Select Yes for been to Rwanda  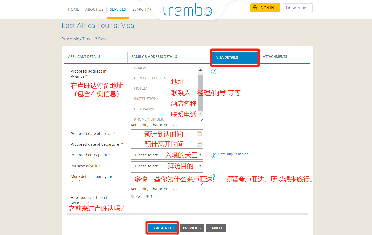[x=133, y=196]
